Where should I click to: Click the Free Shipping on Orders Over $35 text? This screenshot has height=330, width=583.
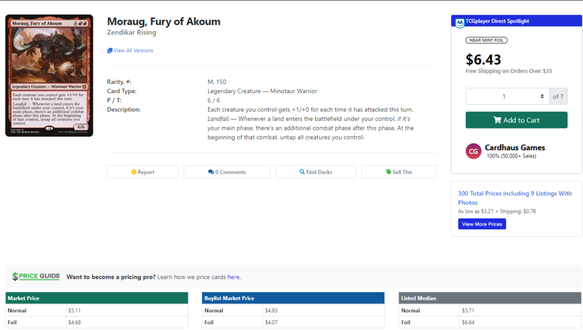[x=508, y=71]
